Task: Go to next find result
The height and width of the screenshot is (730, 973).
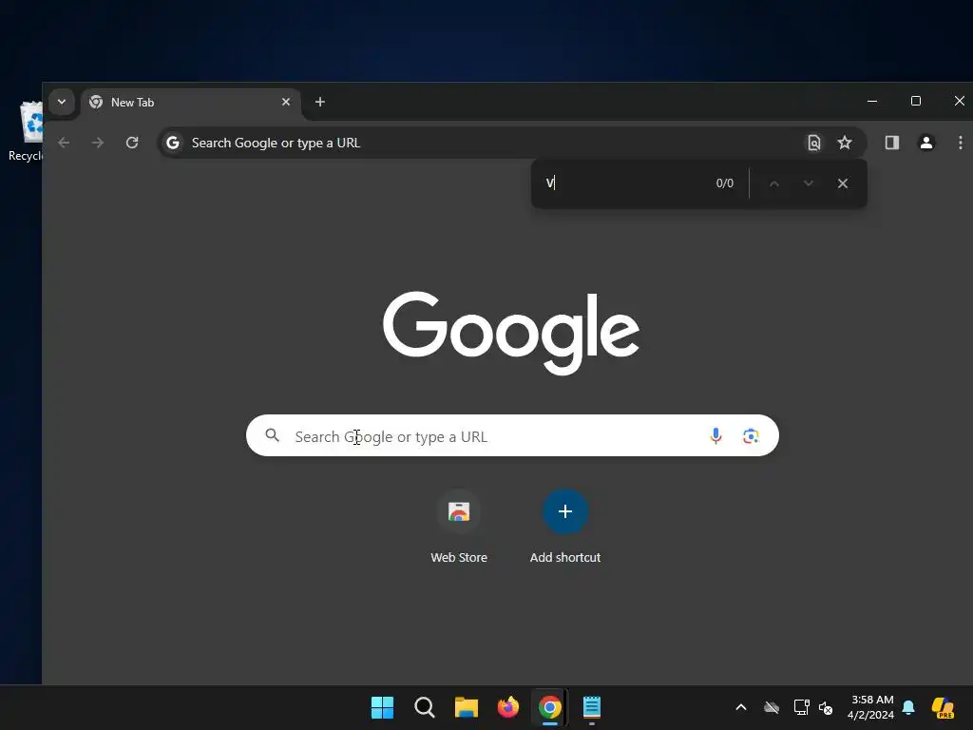Action: tap(808, 183)
